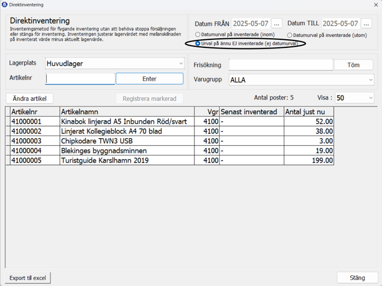Select article number 41000005 cell
This screenshot has height=286, width=382.
pos(35,161)
